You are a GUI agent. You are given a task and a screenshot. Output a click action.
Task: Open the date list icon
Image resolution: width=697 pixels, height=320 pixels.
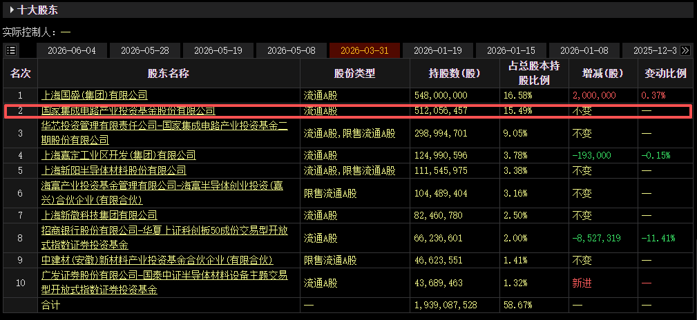[11, 50]
